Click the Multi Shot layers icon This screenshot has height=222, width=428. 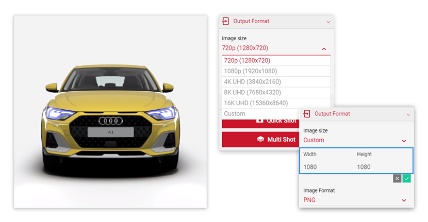260,140
